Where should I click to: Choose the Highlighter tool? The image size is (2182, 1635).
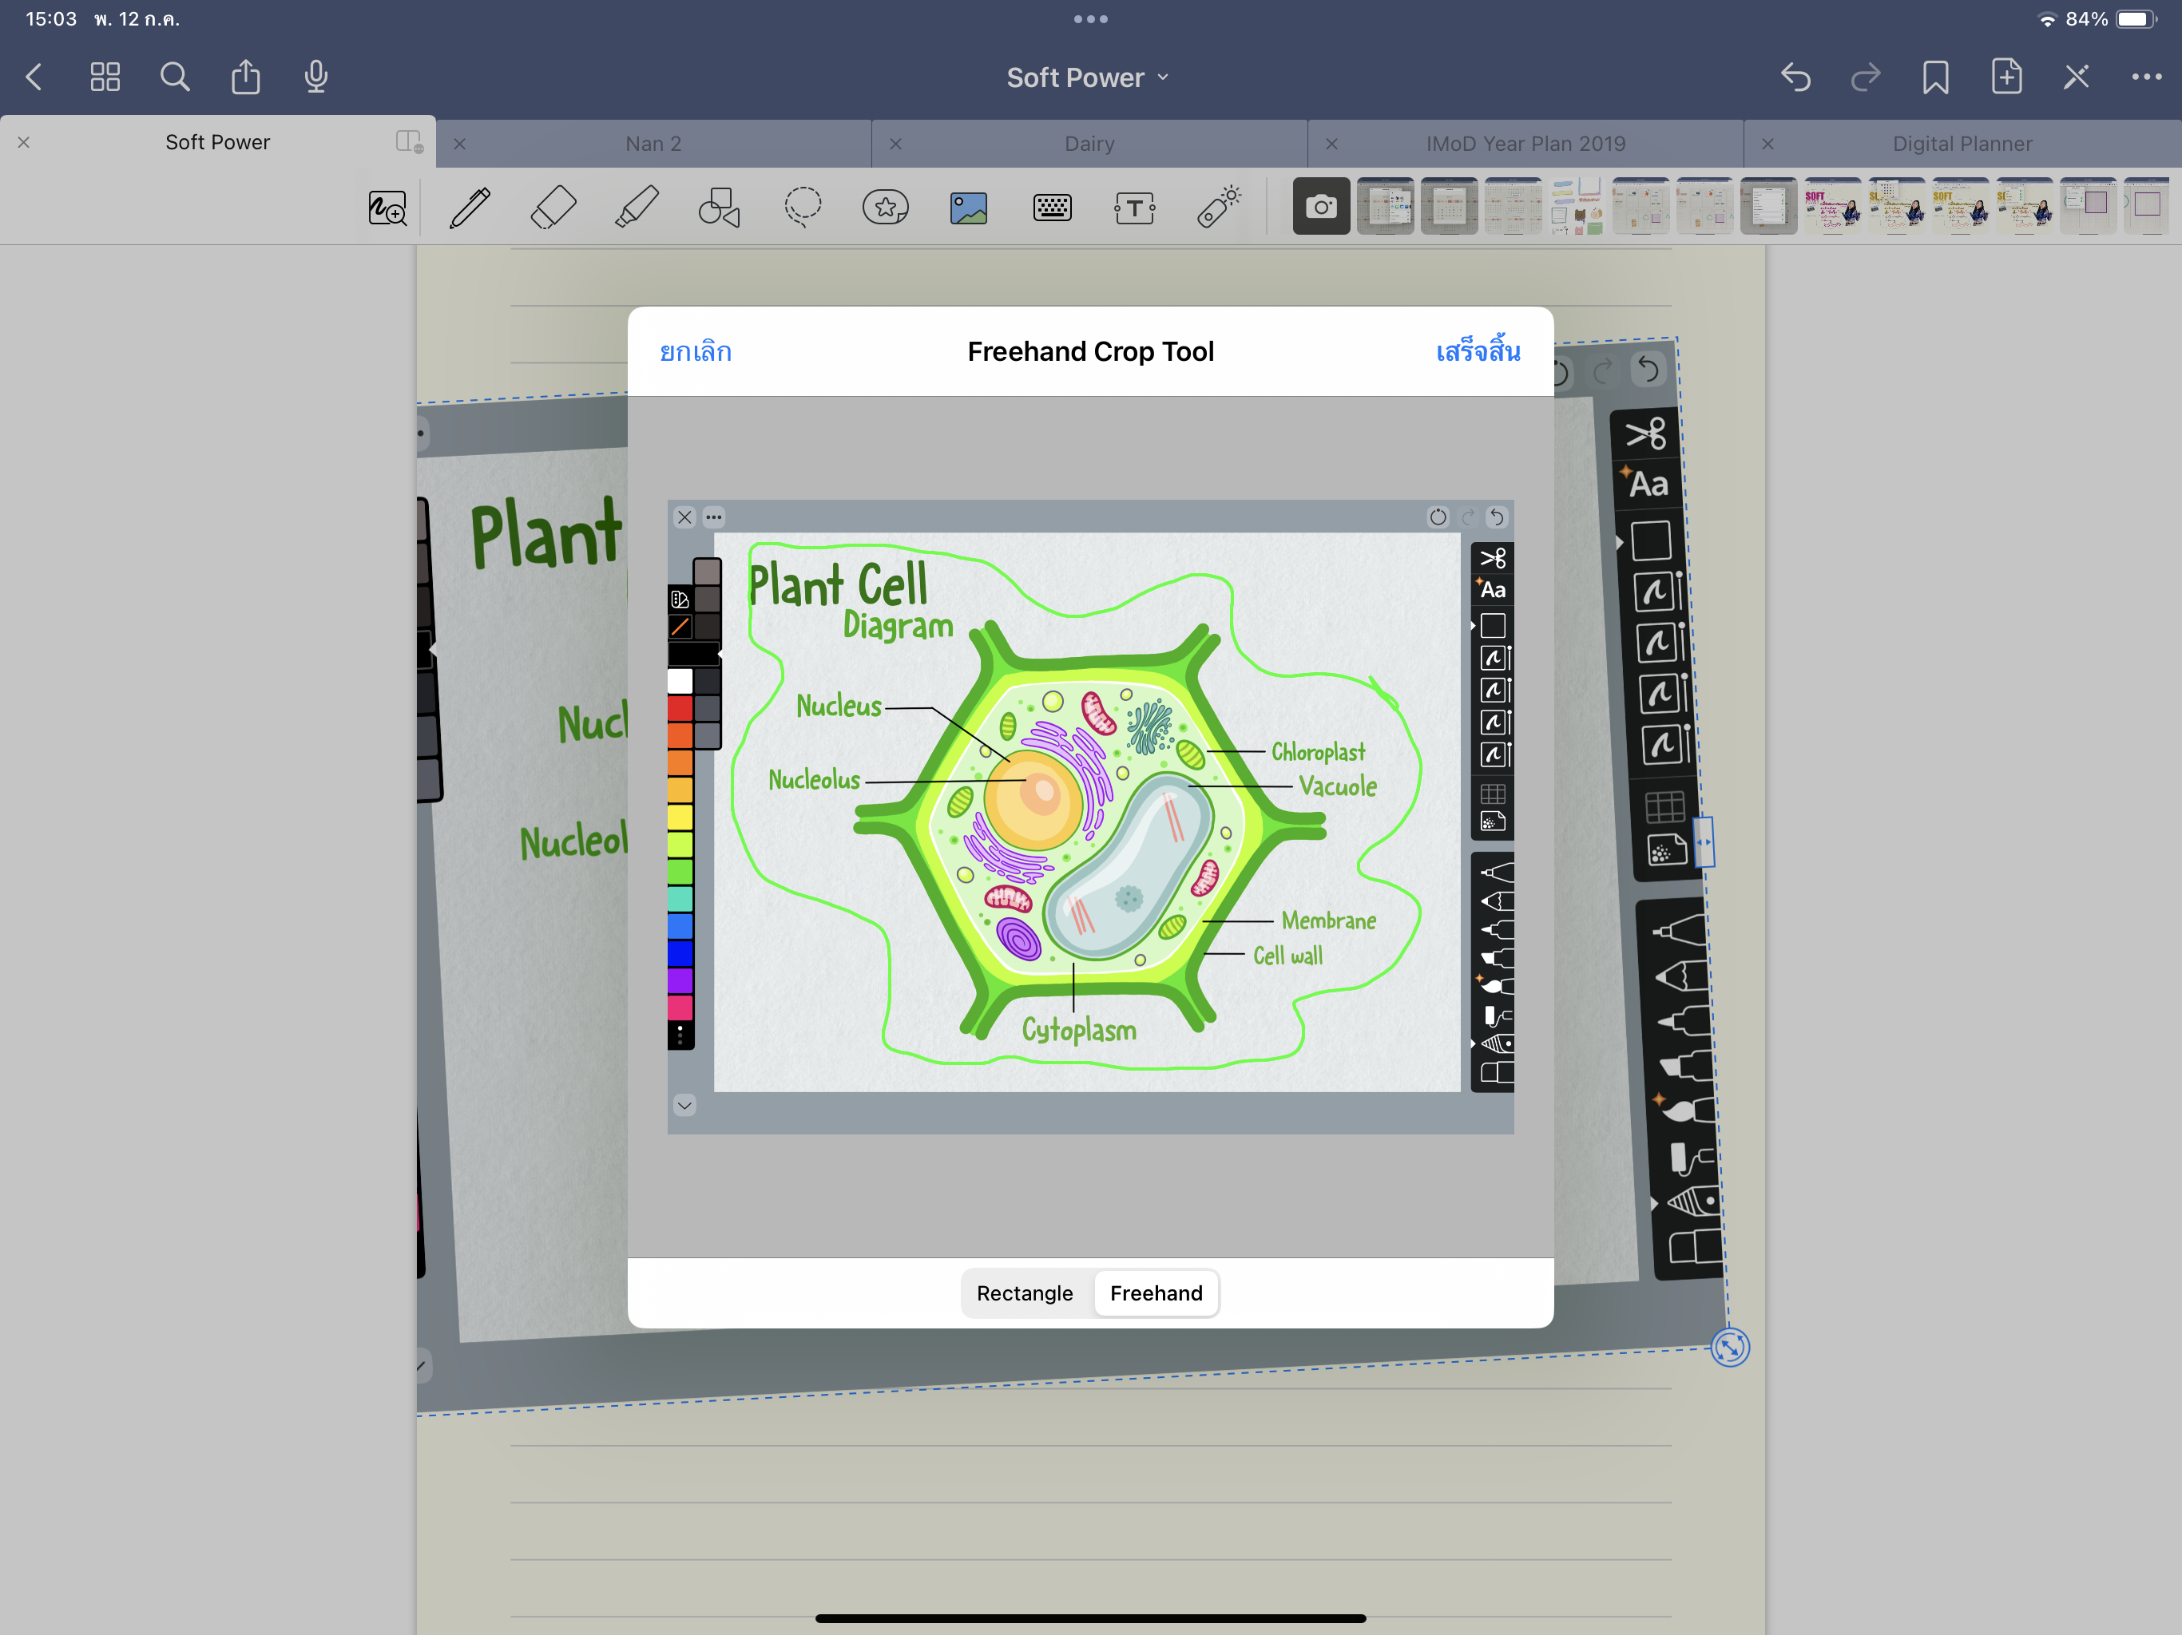coord(637,208)
